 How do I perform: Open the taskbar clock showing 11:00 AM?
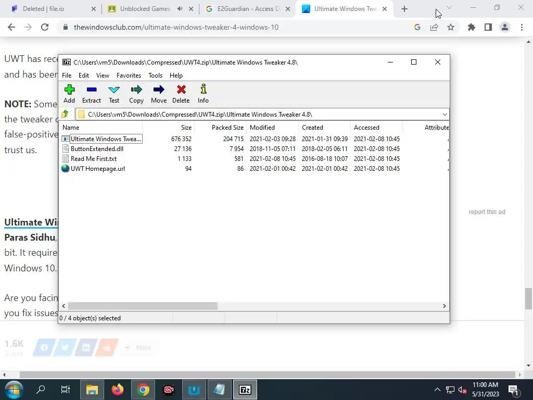click(x=486, y=390)
